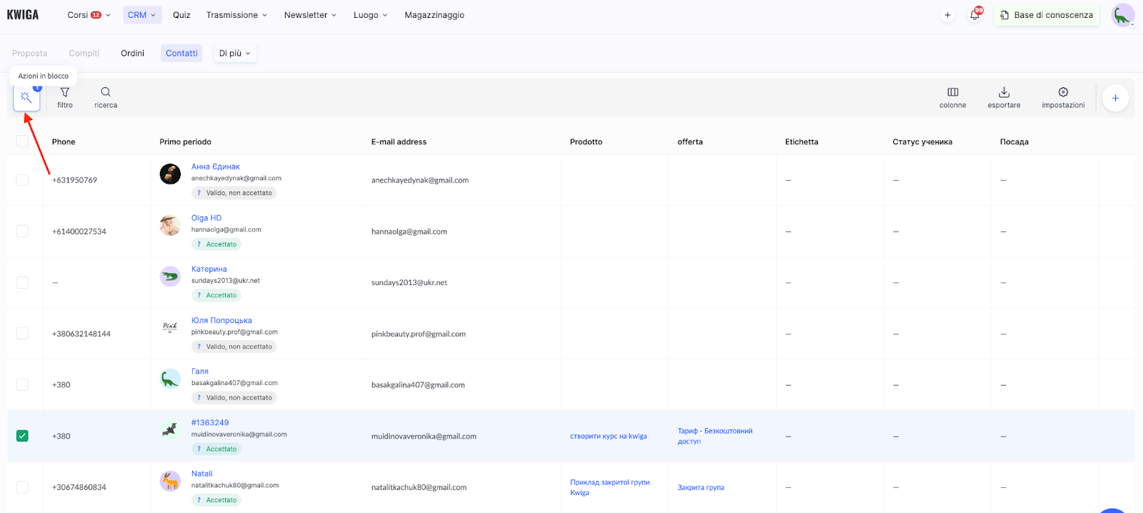Open contact Галя name link
The image size is (1143, 513).
[200, 372]
